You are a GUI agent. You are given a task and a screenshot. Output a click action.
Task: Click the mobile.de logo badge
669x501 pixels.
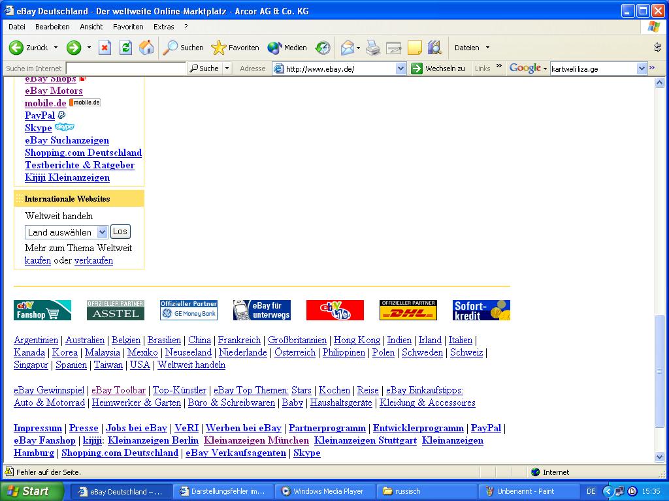[x=85, y=102]
